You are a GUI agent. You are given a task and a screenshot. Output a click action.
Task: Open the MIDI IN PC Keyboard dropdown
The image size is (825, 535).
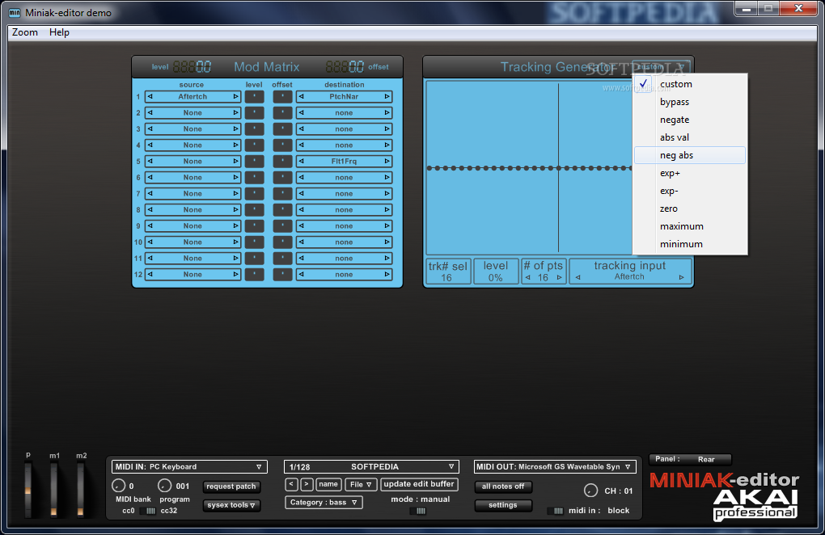tap(189, 466)
